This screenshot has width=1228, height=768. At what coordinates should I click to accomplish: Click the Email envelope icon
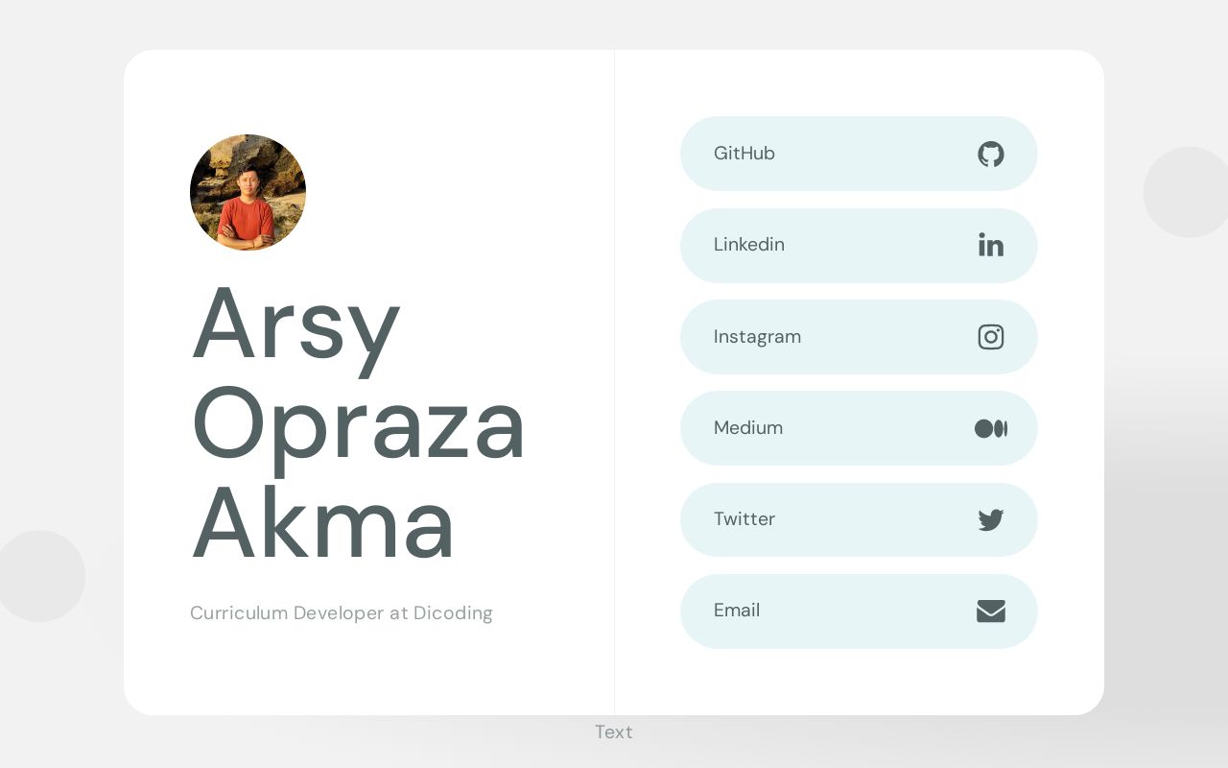pyautogui.click(x=991, y=611)
